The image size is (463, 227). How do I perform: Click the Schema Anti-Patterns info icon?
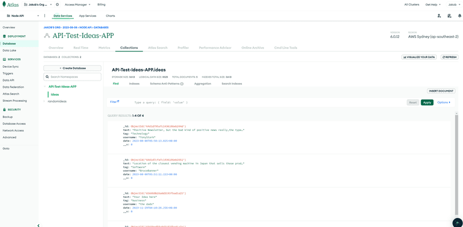[182, 84]
